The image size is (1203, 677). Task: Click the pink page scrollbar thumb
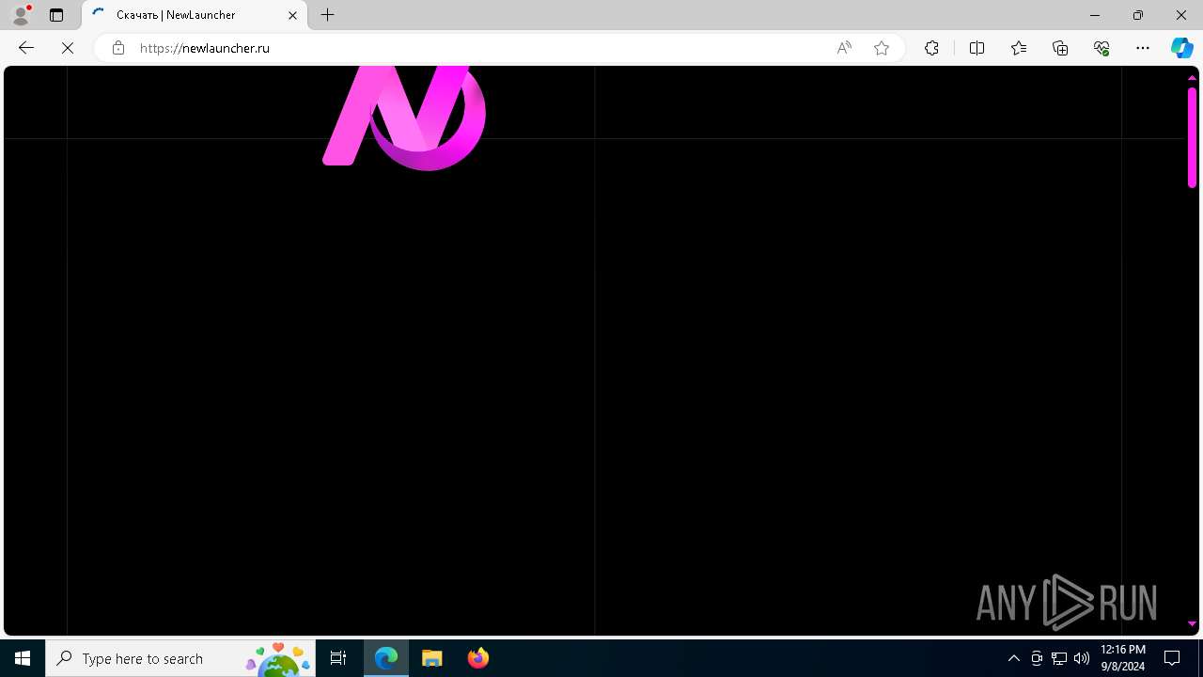[1192, 137]
